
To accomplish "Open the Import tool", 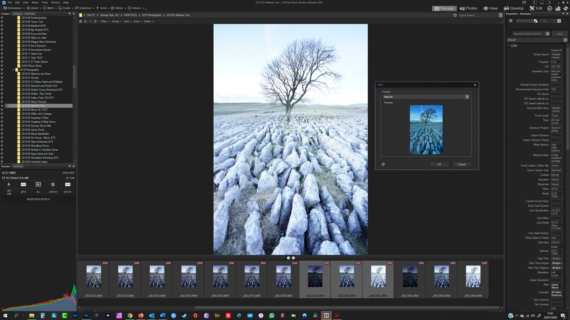I will [x=32, y=8].
